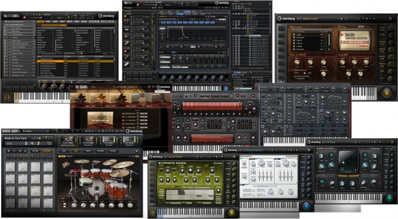
Task: Click the green sphere control in Hypnotic Dance
Action: pyautogui.click(x=231, y=212)
